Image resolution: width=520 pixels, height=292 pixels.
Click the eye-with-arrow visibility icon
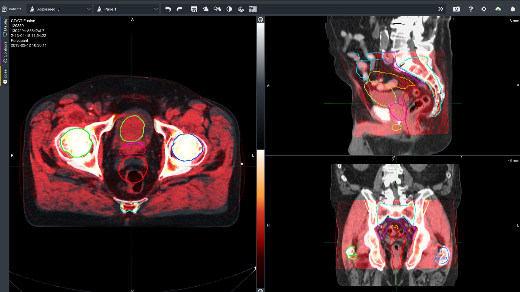241,9
